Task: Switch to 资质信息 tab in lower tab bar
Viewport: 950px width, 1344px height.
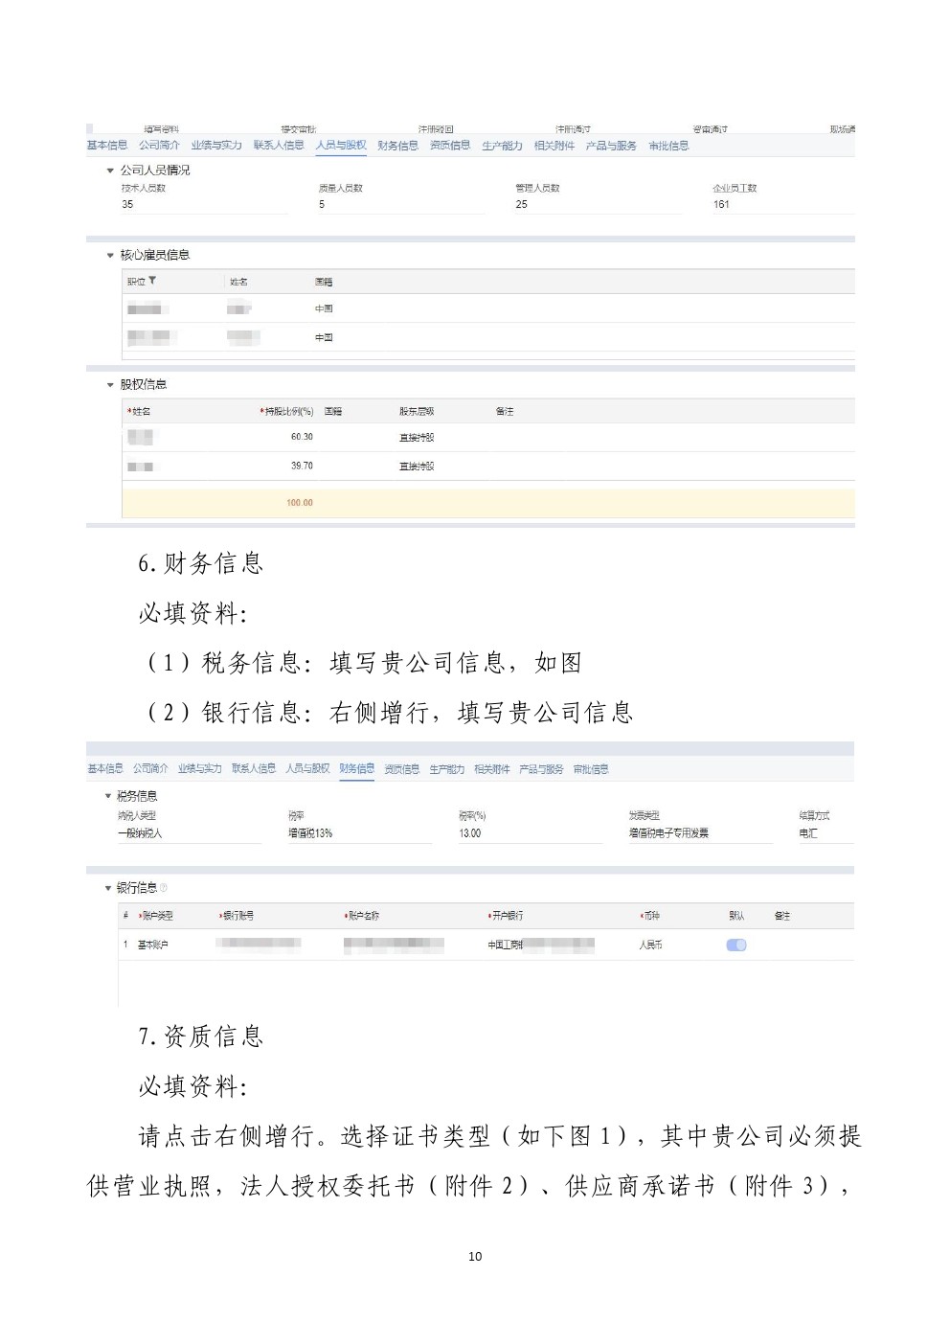Action: (401, 769)
